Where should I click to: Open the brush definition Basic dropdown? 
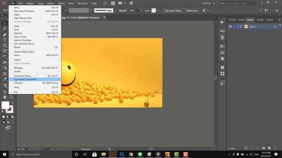115,11
